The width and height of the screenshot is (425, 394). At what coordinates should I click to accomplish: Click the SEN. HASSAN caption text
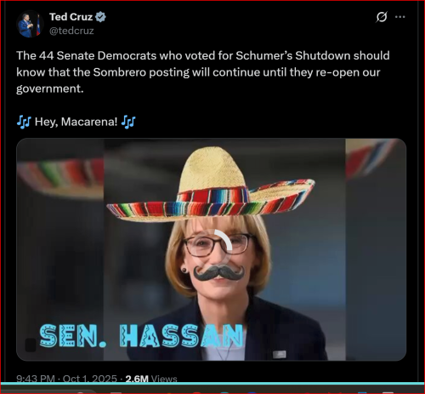pos(141,336)
